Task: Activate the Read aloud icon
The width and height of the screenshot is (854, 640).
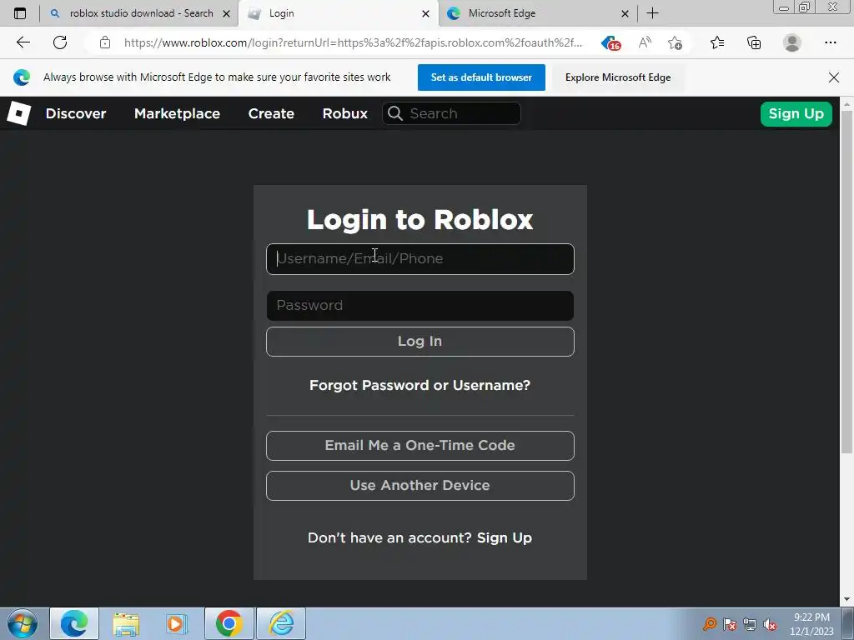Action: (x=645, y=42)
